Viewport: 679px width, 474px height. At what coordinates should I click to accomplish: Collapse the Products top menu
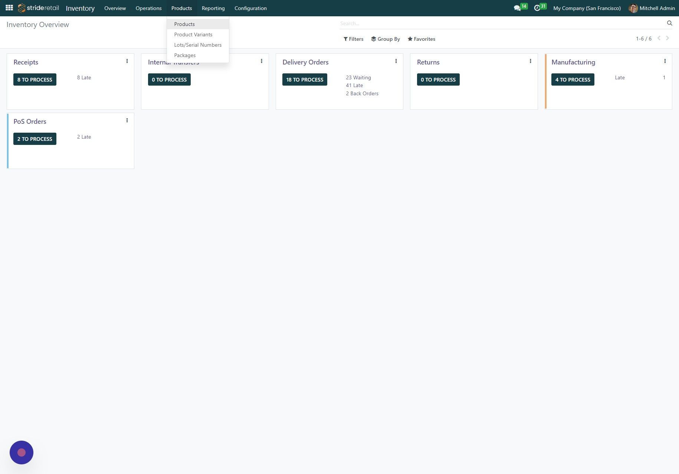pos(181,8)
